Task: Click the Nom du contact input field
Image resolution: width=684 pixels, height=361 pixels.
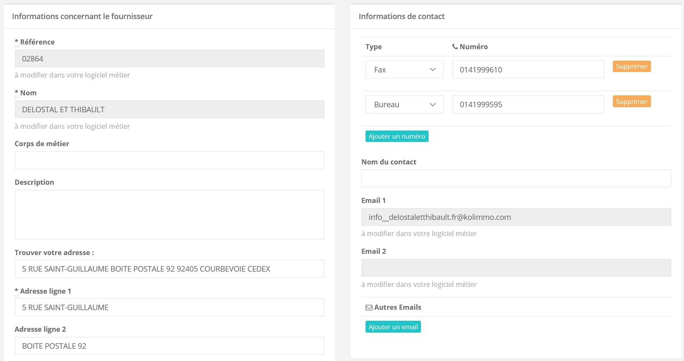Action: (x=516, y=178)
